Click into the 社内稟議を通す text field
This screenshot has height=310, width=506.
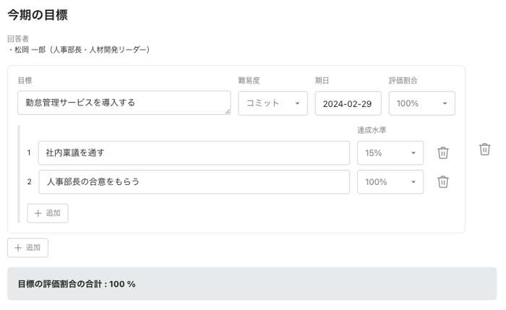[193, 153]
